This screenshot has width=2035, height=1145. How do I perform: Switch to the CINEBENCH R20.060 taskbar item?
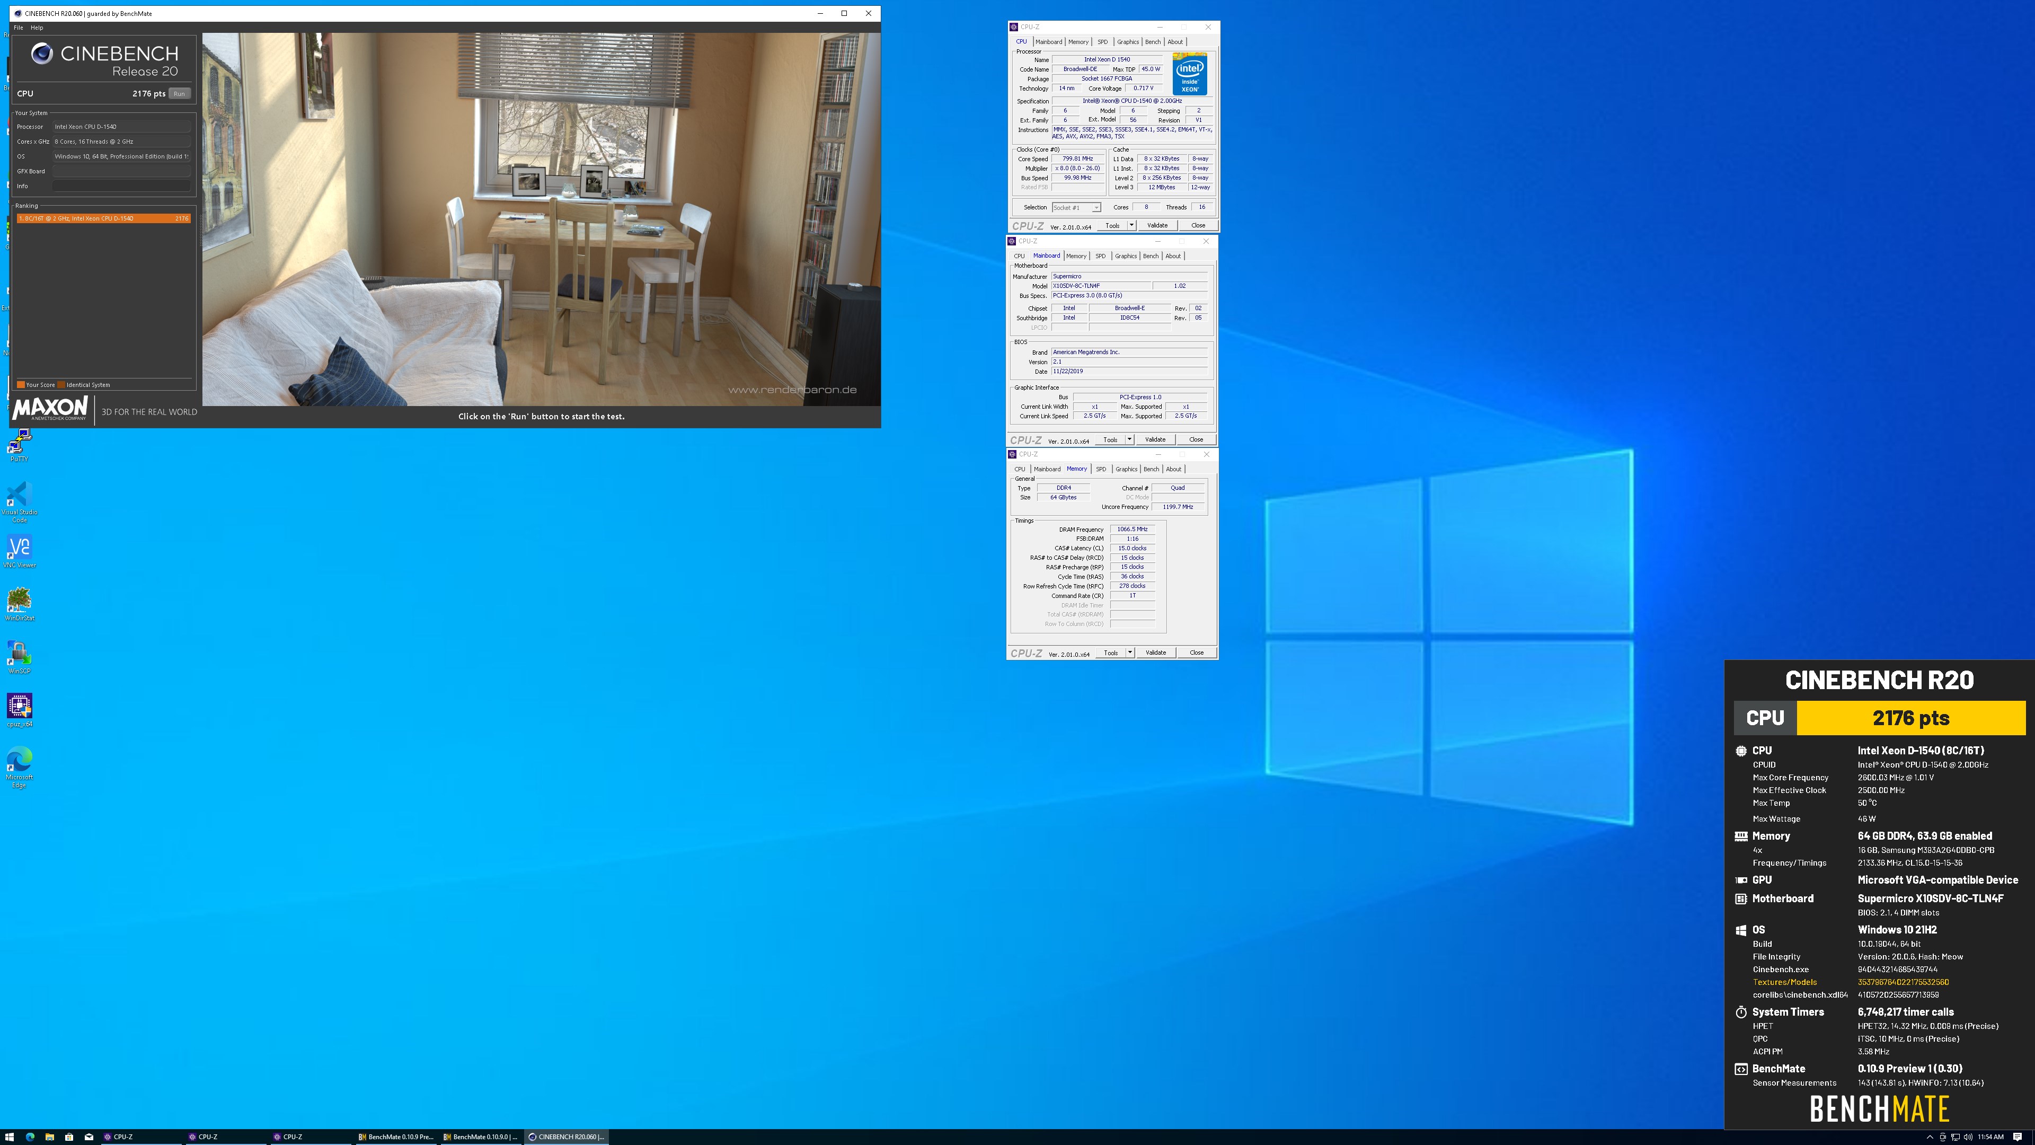[565, 1137]
